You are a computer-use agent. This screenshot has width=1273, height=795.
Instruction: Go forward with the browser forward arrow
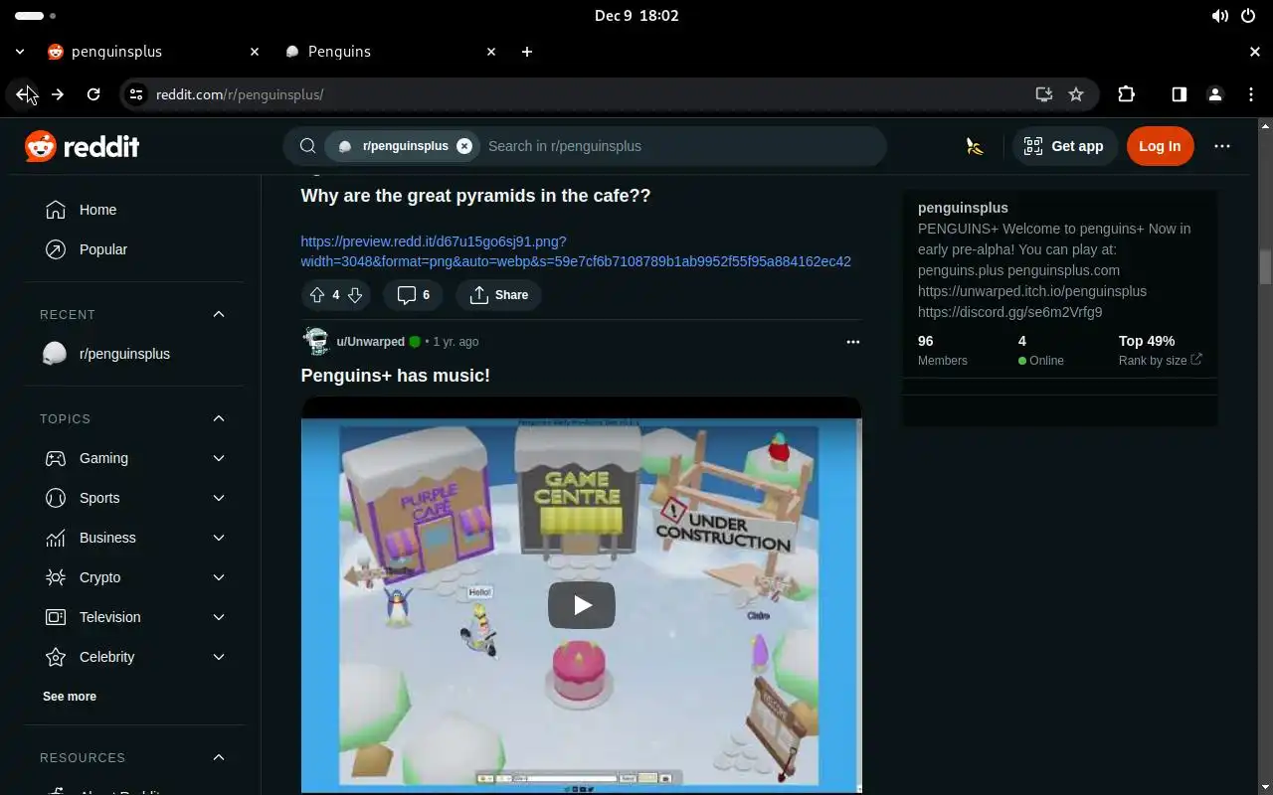click(58, 94)
